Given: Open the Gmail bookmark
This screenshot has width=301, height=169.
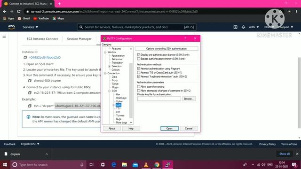Looking at the screenshot, I should tap(24, 18).
